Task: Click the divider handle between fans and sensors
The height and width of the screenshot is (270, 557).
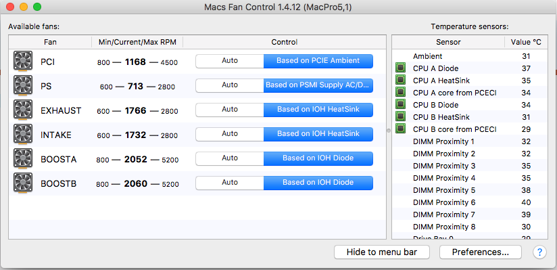Action: pos(389,131)
